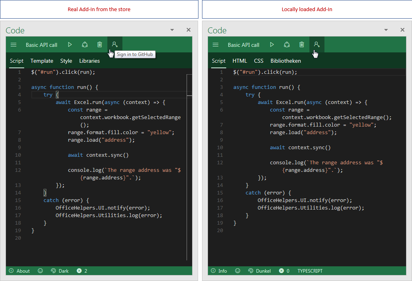
Task: Click the editor vertical scrollbar in left pane
Action: point(189,167)
